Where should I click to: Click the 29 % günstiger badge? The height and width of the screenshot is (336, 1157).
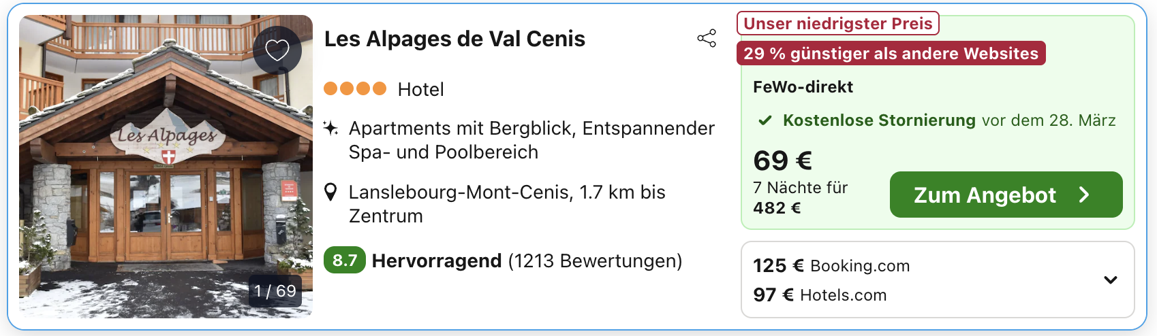click(x=891, y=54)
